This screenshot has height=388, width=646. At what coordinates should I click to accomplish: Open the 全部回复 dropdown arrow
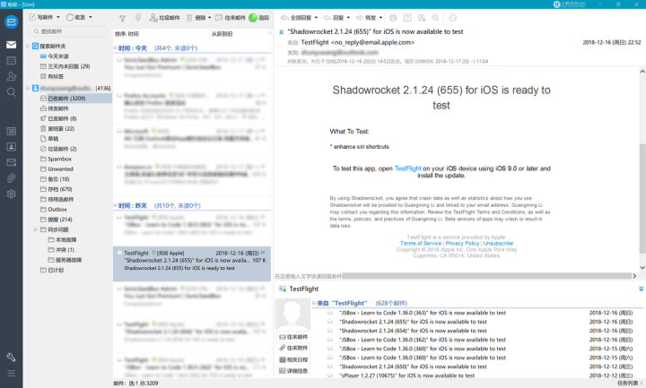click(x=316, y=18)
